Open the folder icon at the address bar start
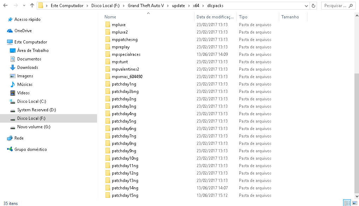 click(x=41, y=6)
